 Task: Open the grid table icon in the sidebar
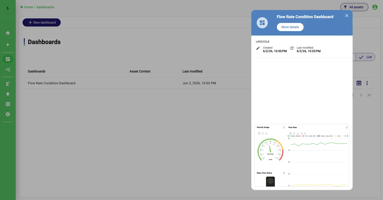(x=8, y=104)
